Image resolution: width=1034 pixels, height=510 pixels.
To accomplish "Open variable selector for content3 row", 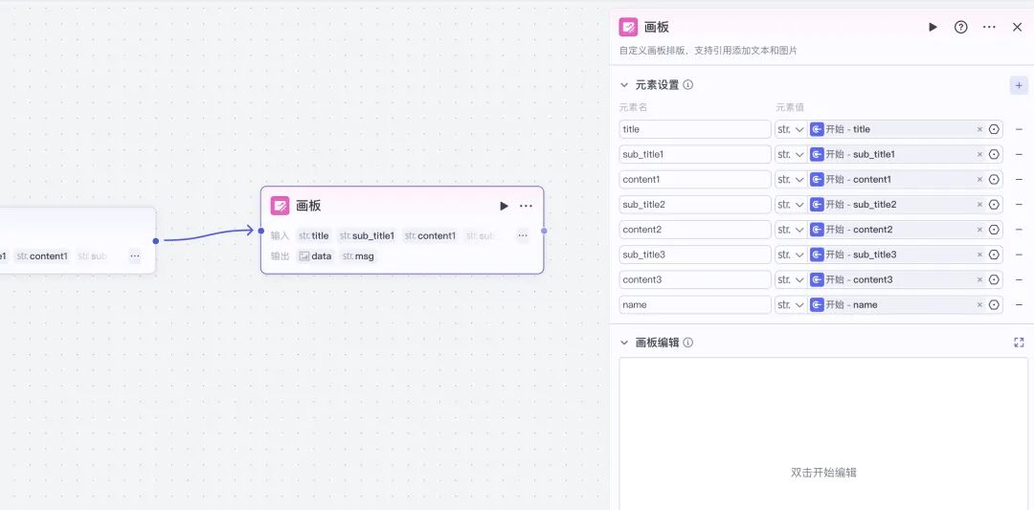I will point(994,279).
